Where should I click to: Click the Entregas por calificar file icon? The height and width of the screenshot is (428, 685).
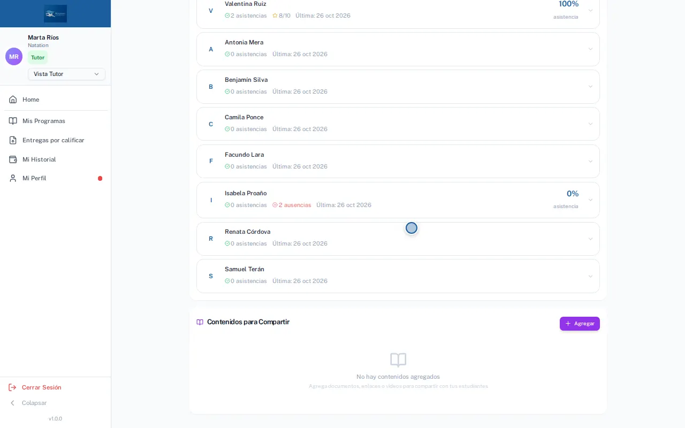[13, 140]
